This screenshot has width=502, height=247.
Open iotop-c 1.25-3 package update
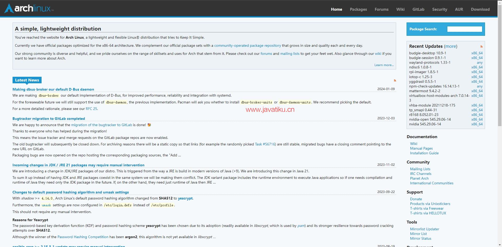pos(421,77)
